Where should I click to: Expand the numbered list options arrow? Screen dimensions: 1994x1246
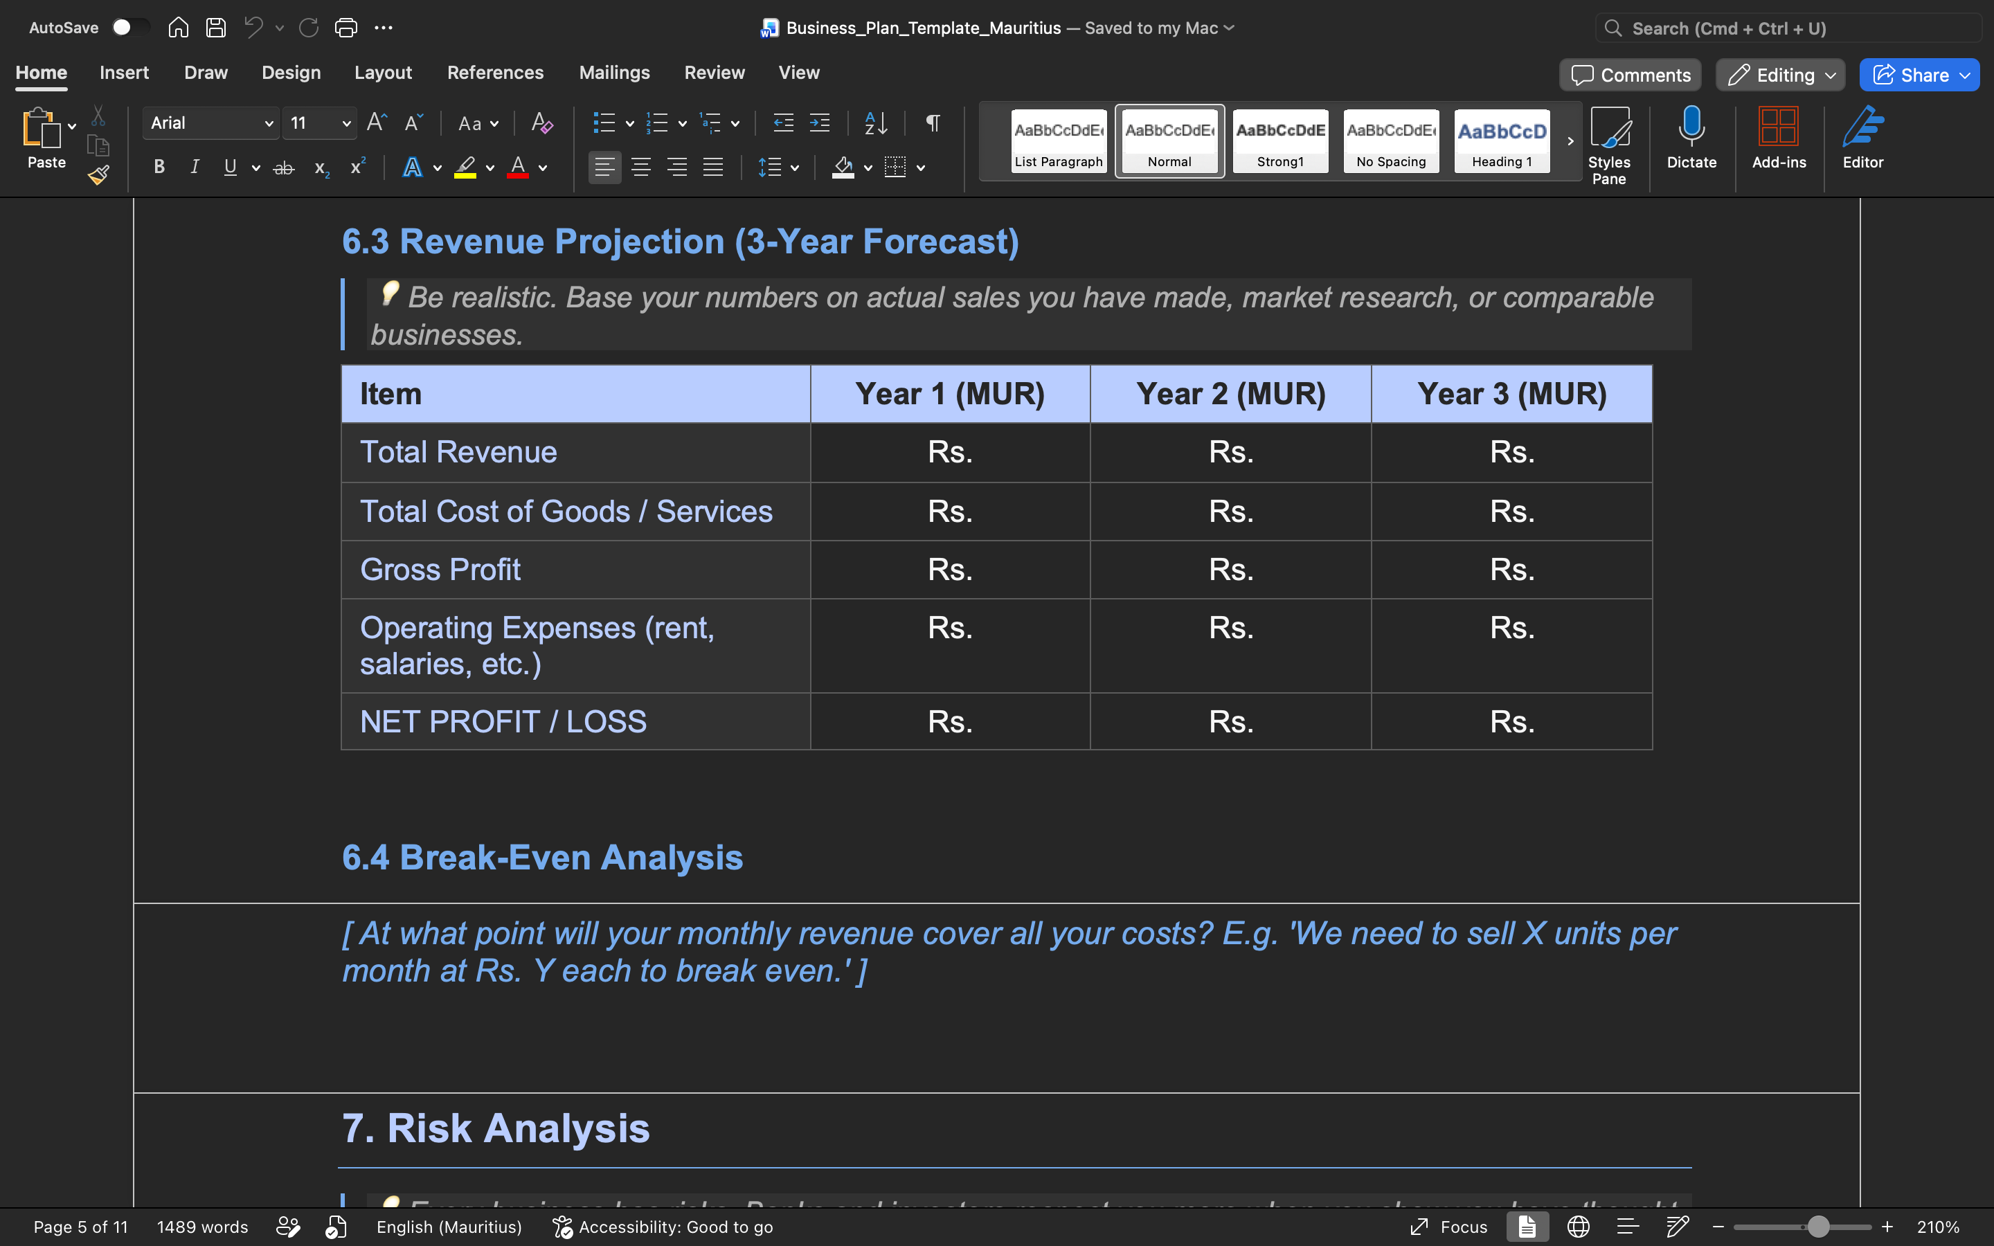tap(682, 124)
